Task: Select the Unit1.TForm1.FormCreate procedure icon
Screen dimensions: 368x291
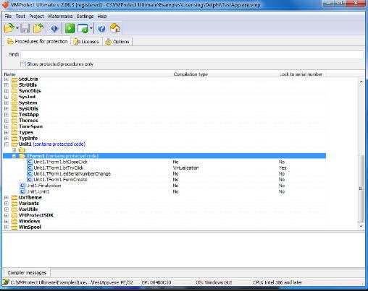Action: coord(30,180)
